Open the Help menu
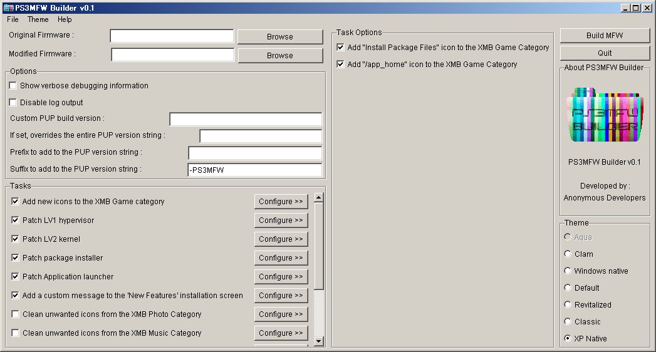The image size is (656, 352). click(x=65, y=19)
